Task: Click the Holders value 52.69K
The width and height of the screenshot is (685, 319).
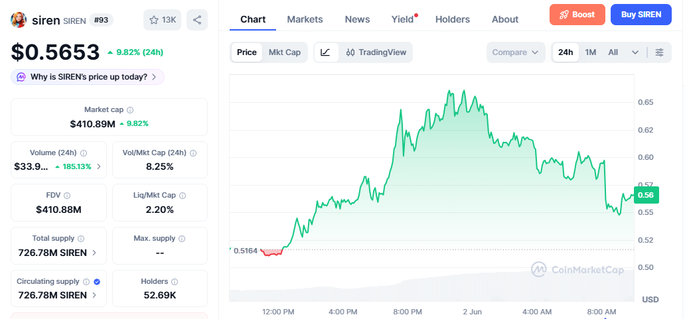Action: (160, 295)
